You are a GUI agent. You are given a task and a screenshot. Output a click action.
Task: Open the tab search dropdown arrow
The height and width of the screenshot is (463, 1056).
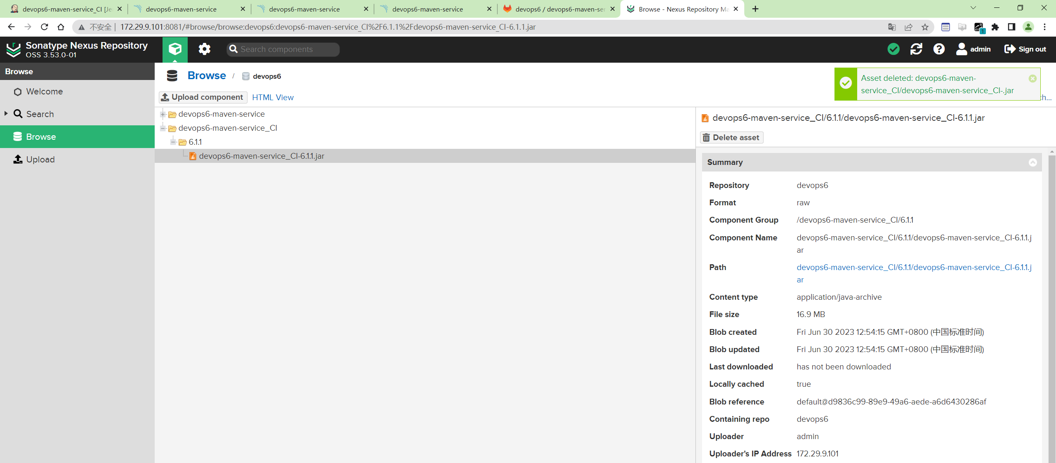click(973, 8)
